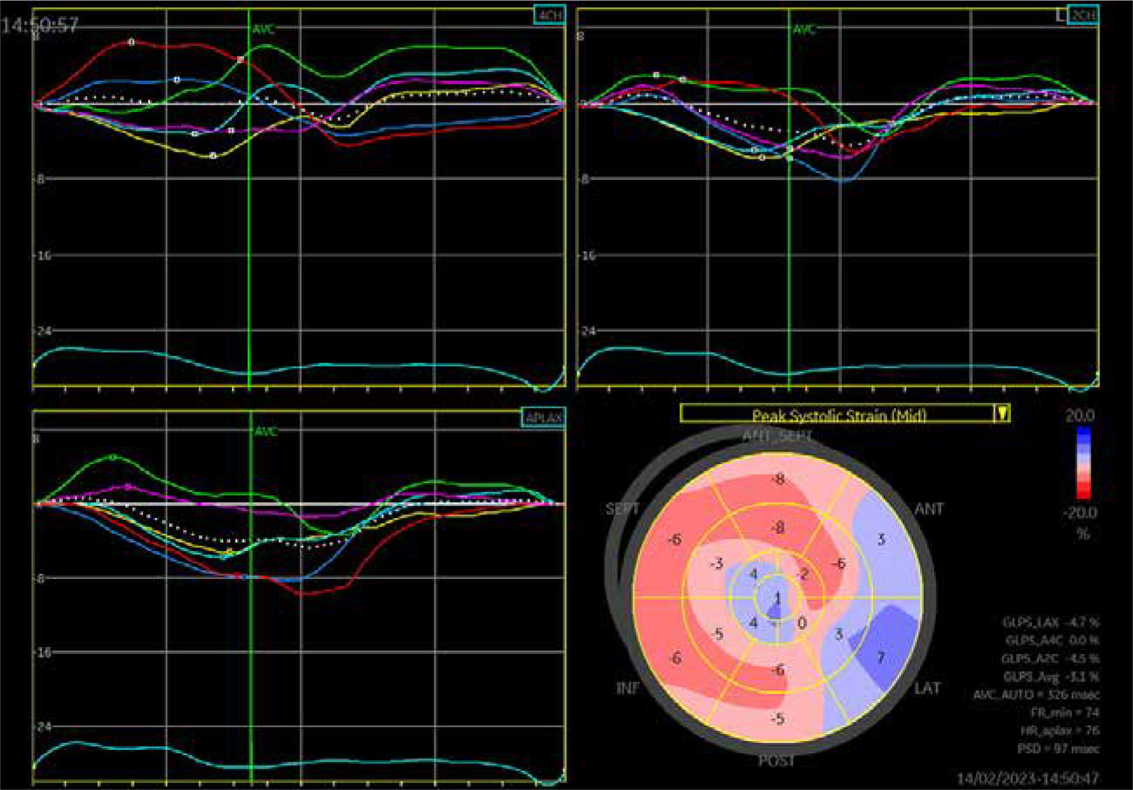Click the Peak Systolic Strain (Mid) selector field

837,414
